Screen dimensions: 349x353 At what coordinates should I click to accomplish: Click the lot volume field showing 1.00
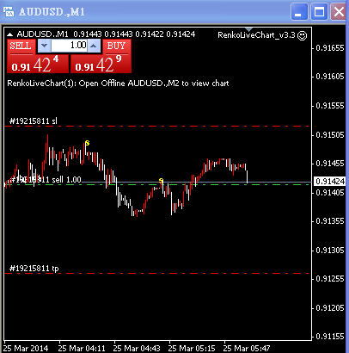(70, 46)
